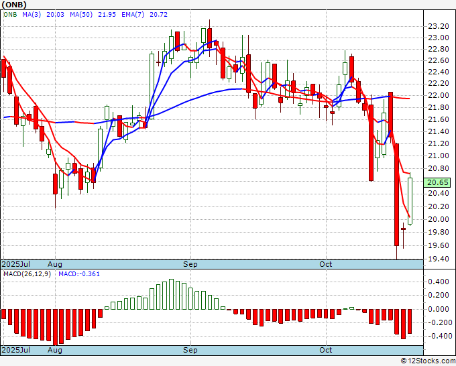Click Sep on the MACD time axis

pyautogui.click(x=190, y=350)
